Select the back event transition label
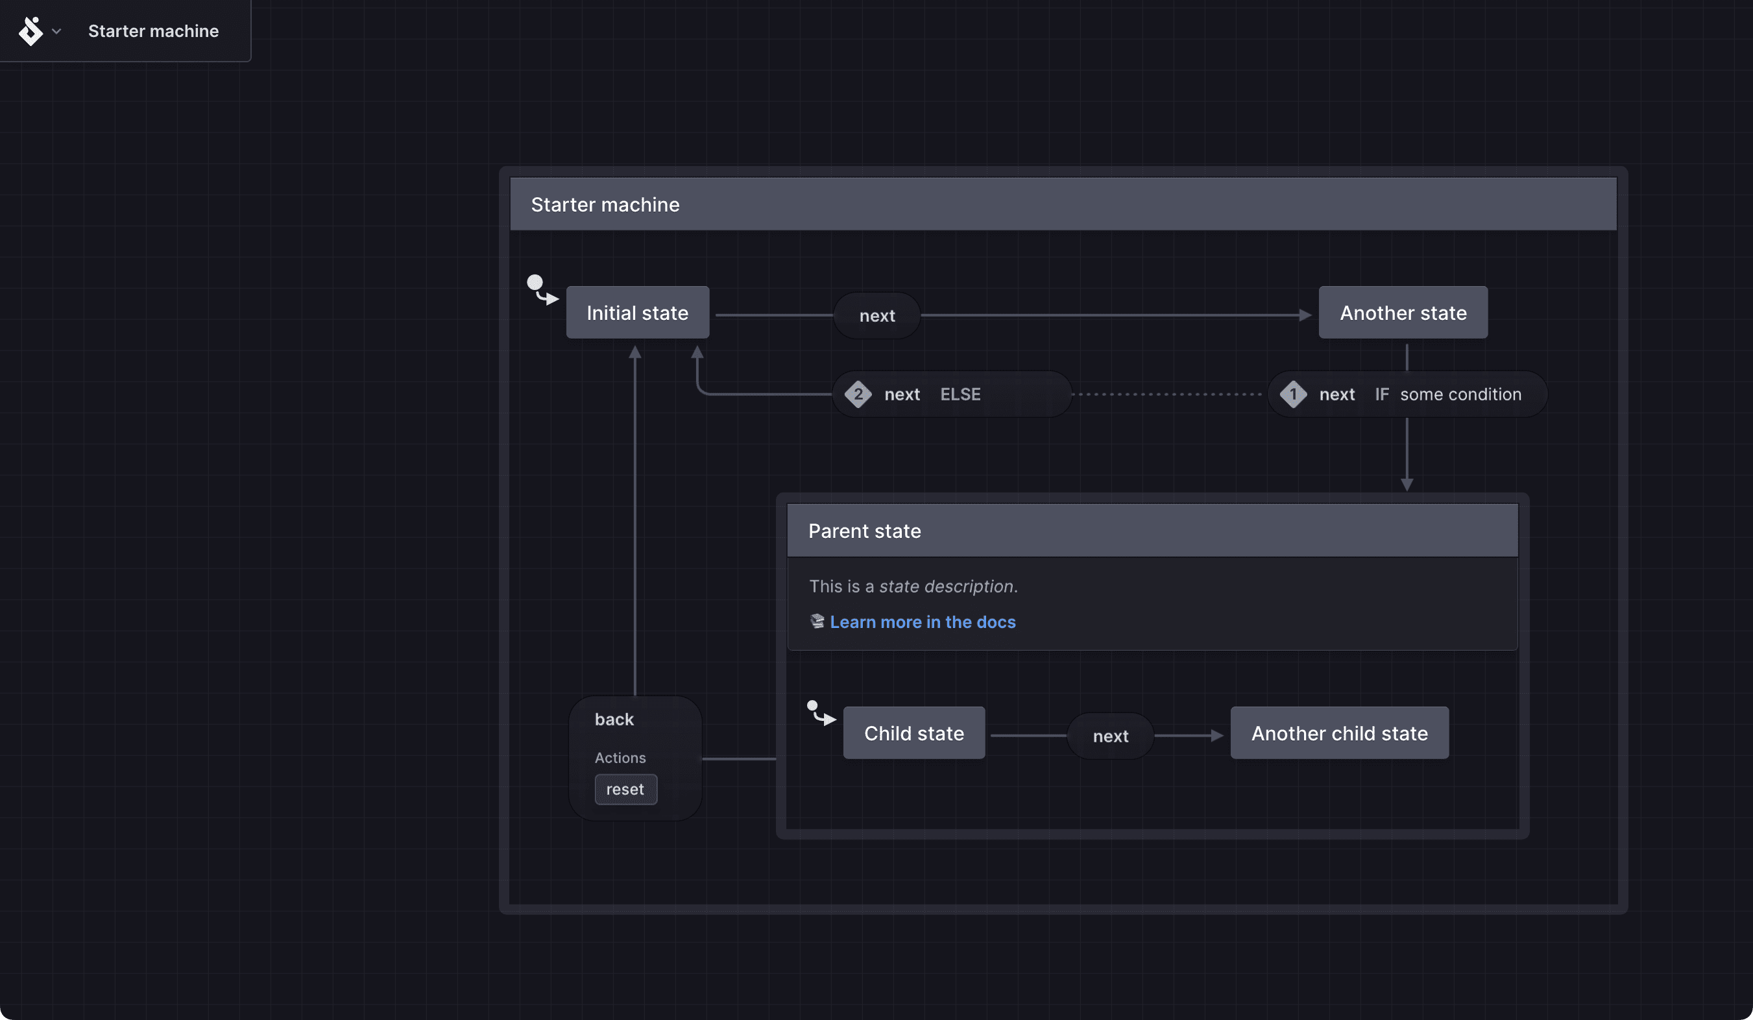Viewport: 1753px width, 1020px height. tap(614, 720)
